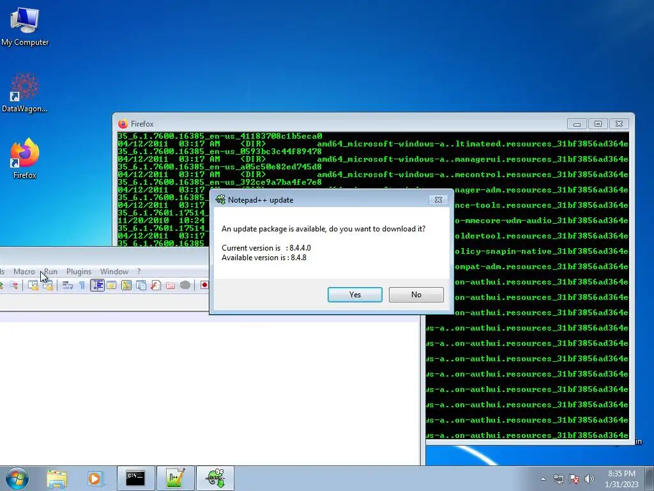Image resolution: width=654 pixels, height=491 pixels.
Task: Open the ? help menu in Notepad++
Action: (139, 271)
